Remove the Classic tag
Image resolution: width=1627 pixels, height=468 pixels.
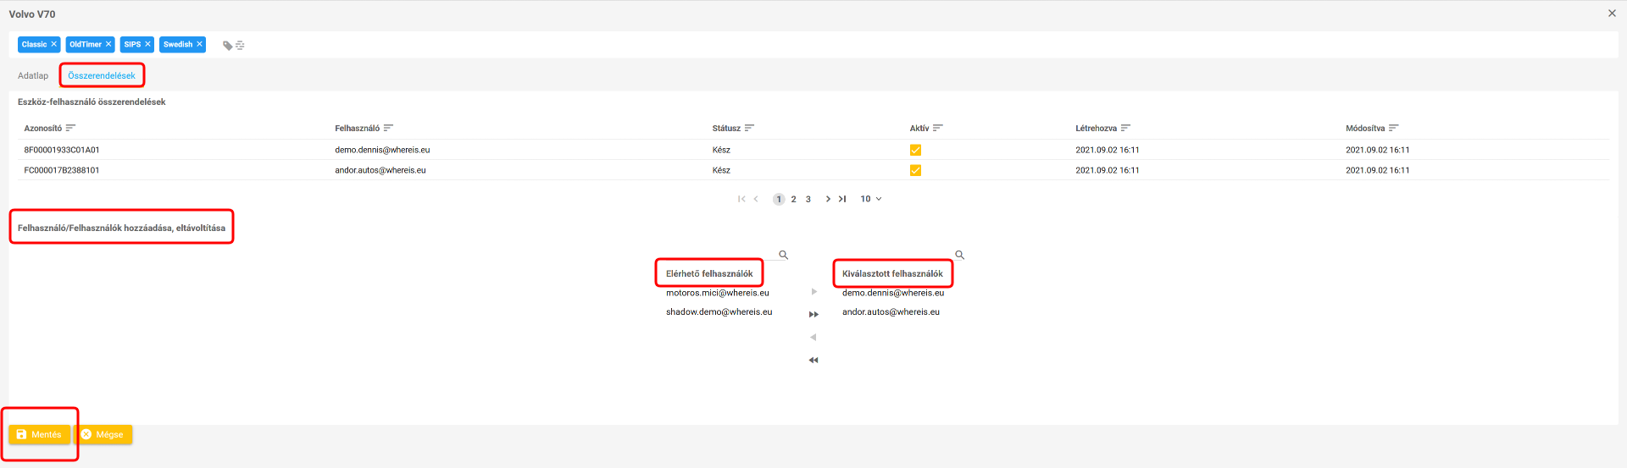click(x=53, y=44)
